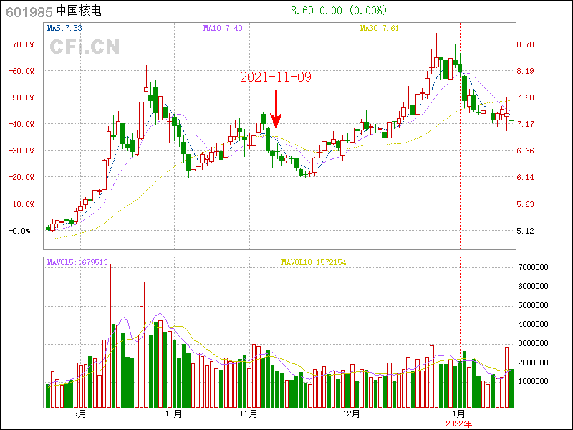573x430 pixels.
Task: Click the +70.0% percentage axis label
Action: 21,44
